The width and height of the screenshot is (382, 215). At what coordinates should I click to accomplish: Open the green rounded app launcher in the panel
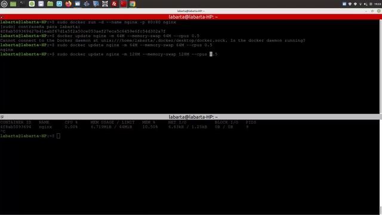point(32,4)
